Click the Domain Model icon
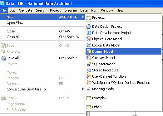Screen dimensions: 163x116 (89, 51)
